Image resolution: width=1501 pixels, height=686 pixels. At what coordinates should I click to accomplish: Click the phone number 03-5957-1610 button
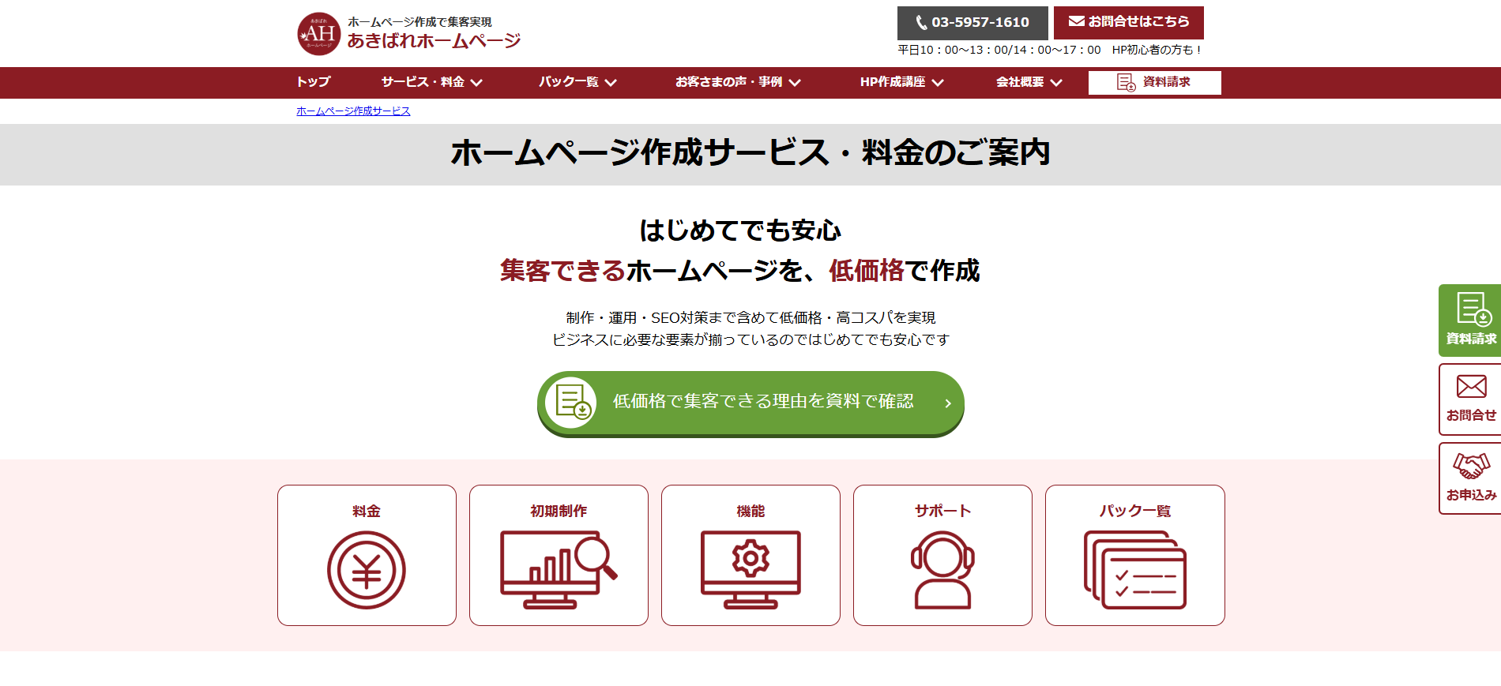pos(972,23)
